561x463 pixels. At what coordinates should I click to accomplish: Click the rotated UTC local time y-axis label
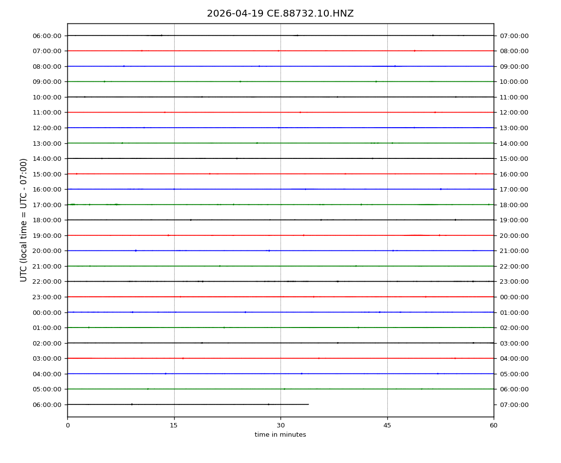[24, 220]
